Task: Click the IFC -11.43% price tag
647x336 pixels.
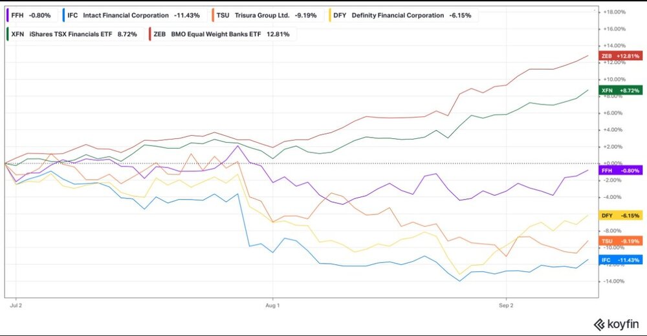Action: click(x=620, y=260)
